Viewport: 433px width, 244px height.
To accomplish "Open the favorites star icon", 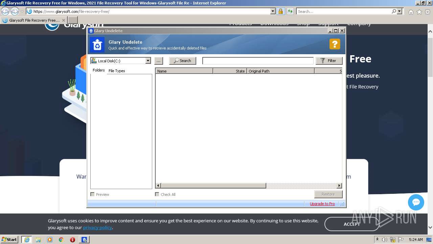I will pyautogui.click(x=419, y=12).
